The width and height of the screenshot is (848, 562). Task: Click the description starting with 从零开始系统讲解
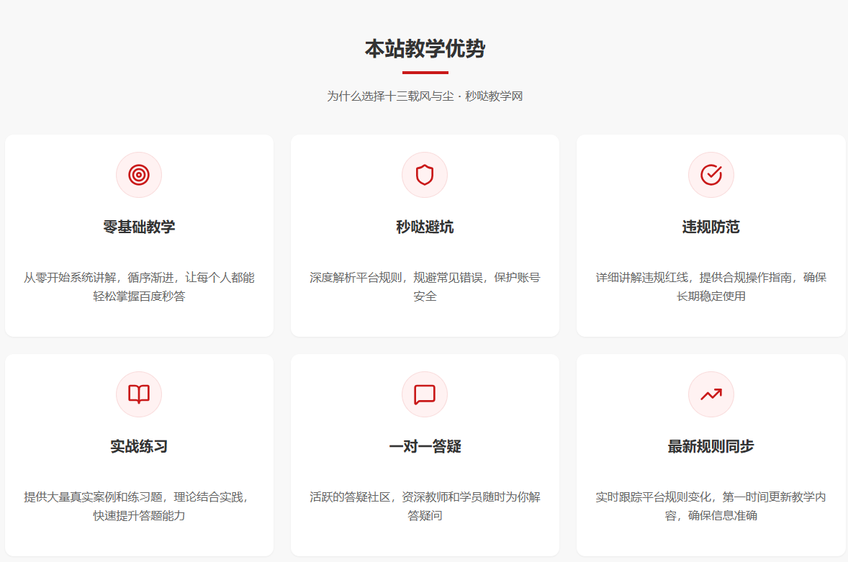coord(139,286)
